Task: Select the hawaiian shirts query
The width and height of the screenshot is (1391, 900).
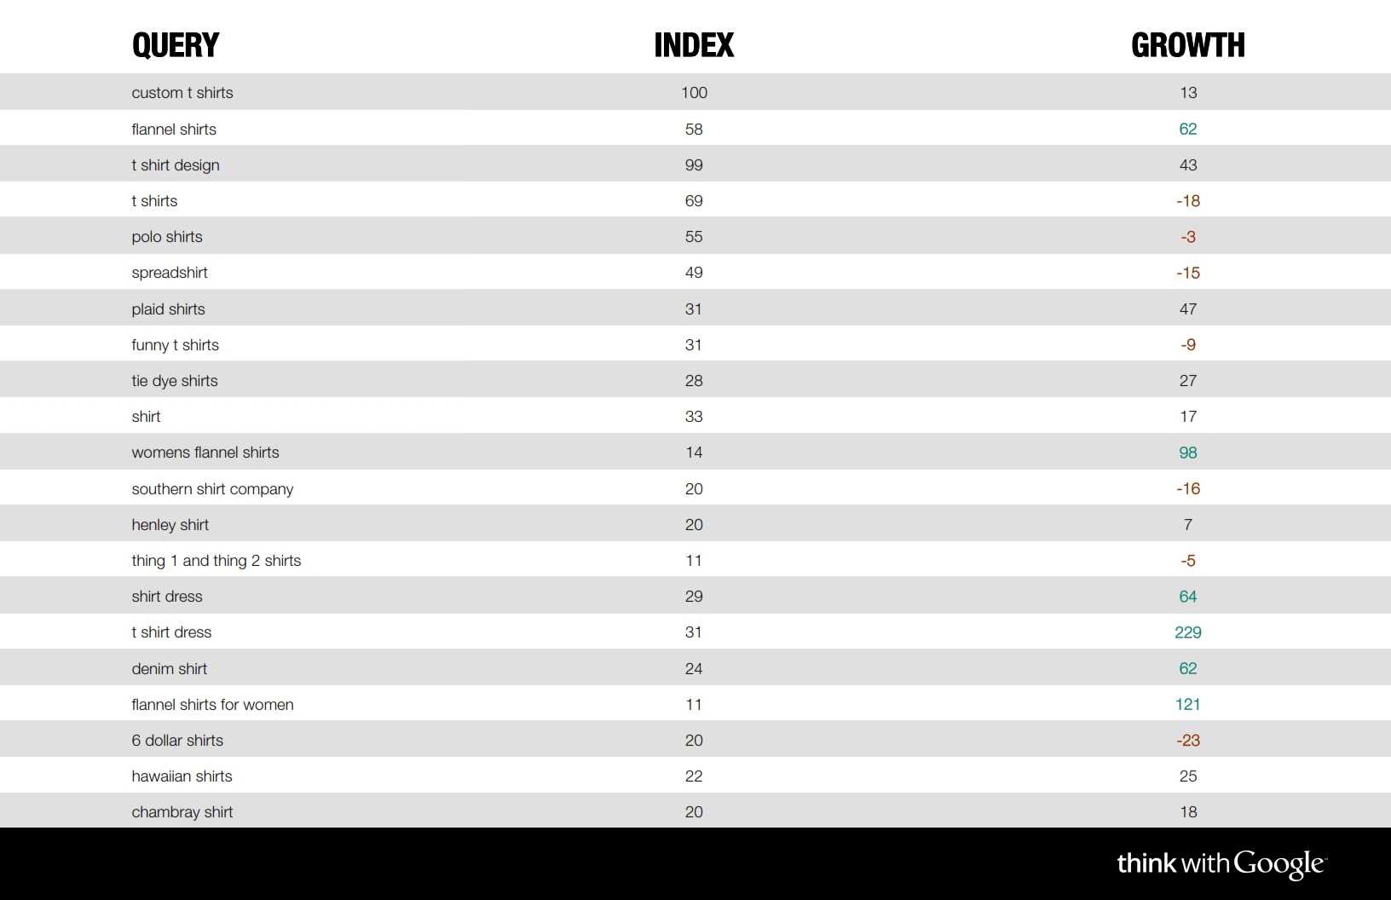Action: 182,776
